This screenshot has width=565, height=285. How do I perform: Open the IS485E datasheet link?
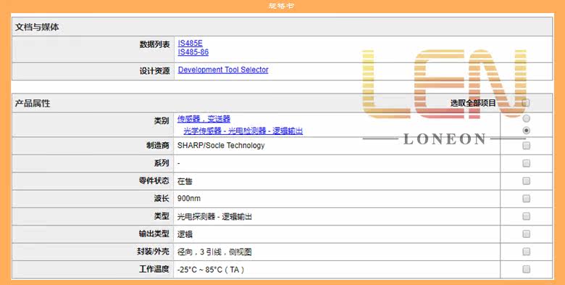tap(190, 44)
